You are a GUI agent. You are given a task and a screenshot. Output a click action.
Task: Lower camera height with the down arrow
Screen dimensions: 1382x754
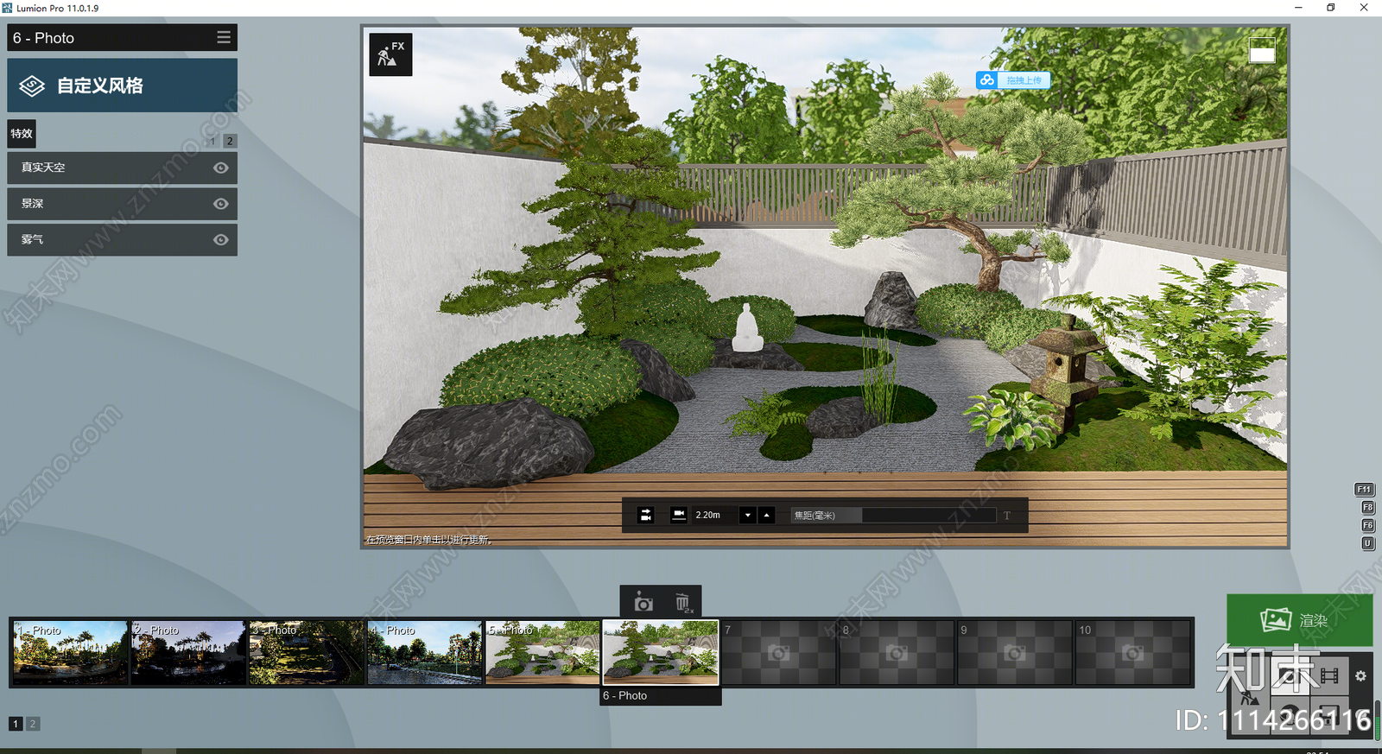(748, 515)
